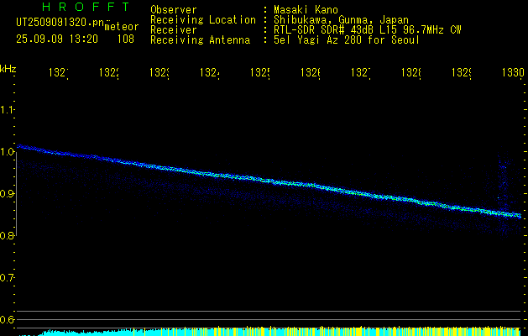Click the "Receiving Location" label
Image resolution: width=528 pixels, height=336 pixels.
tap(203, 20)
